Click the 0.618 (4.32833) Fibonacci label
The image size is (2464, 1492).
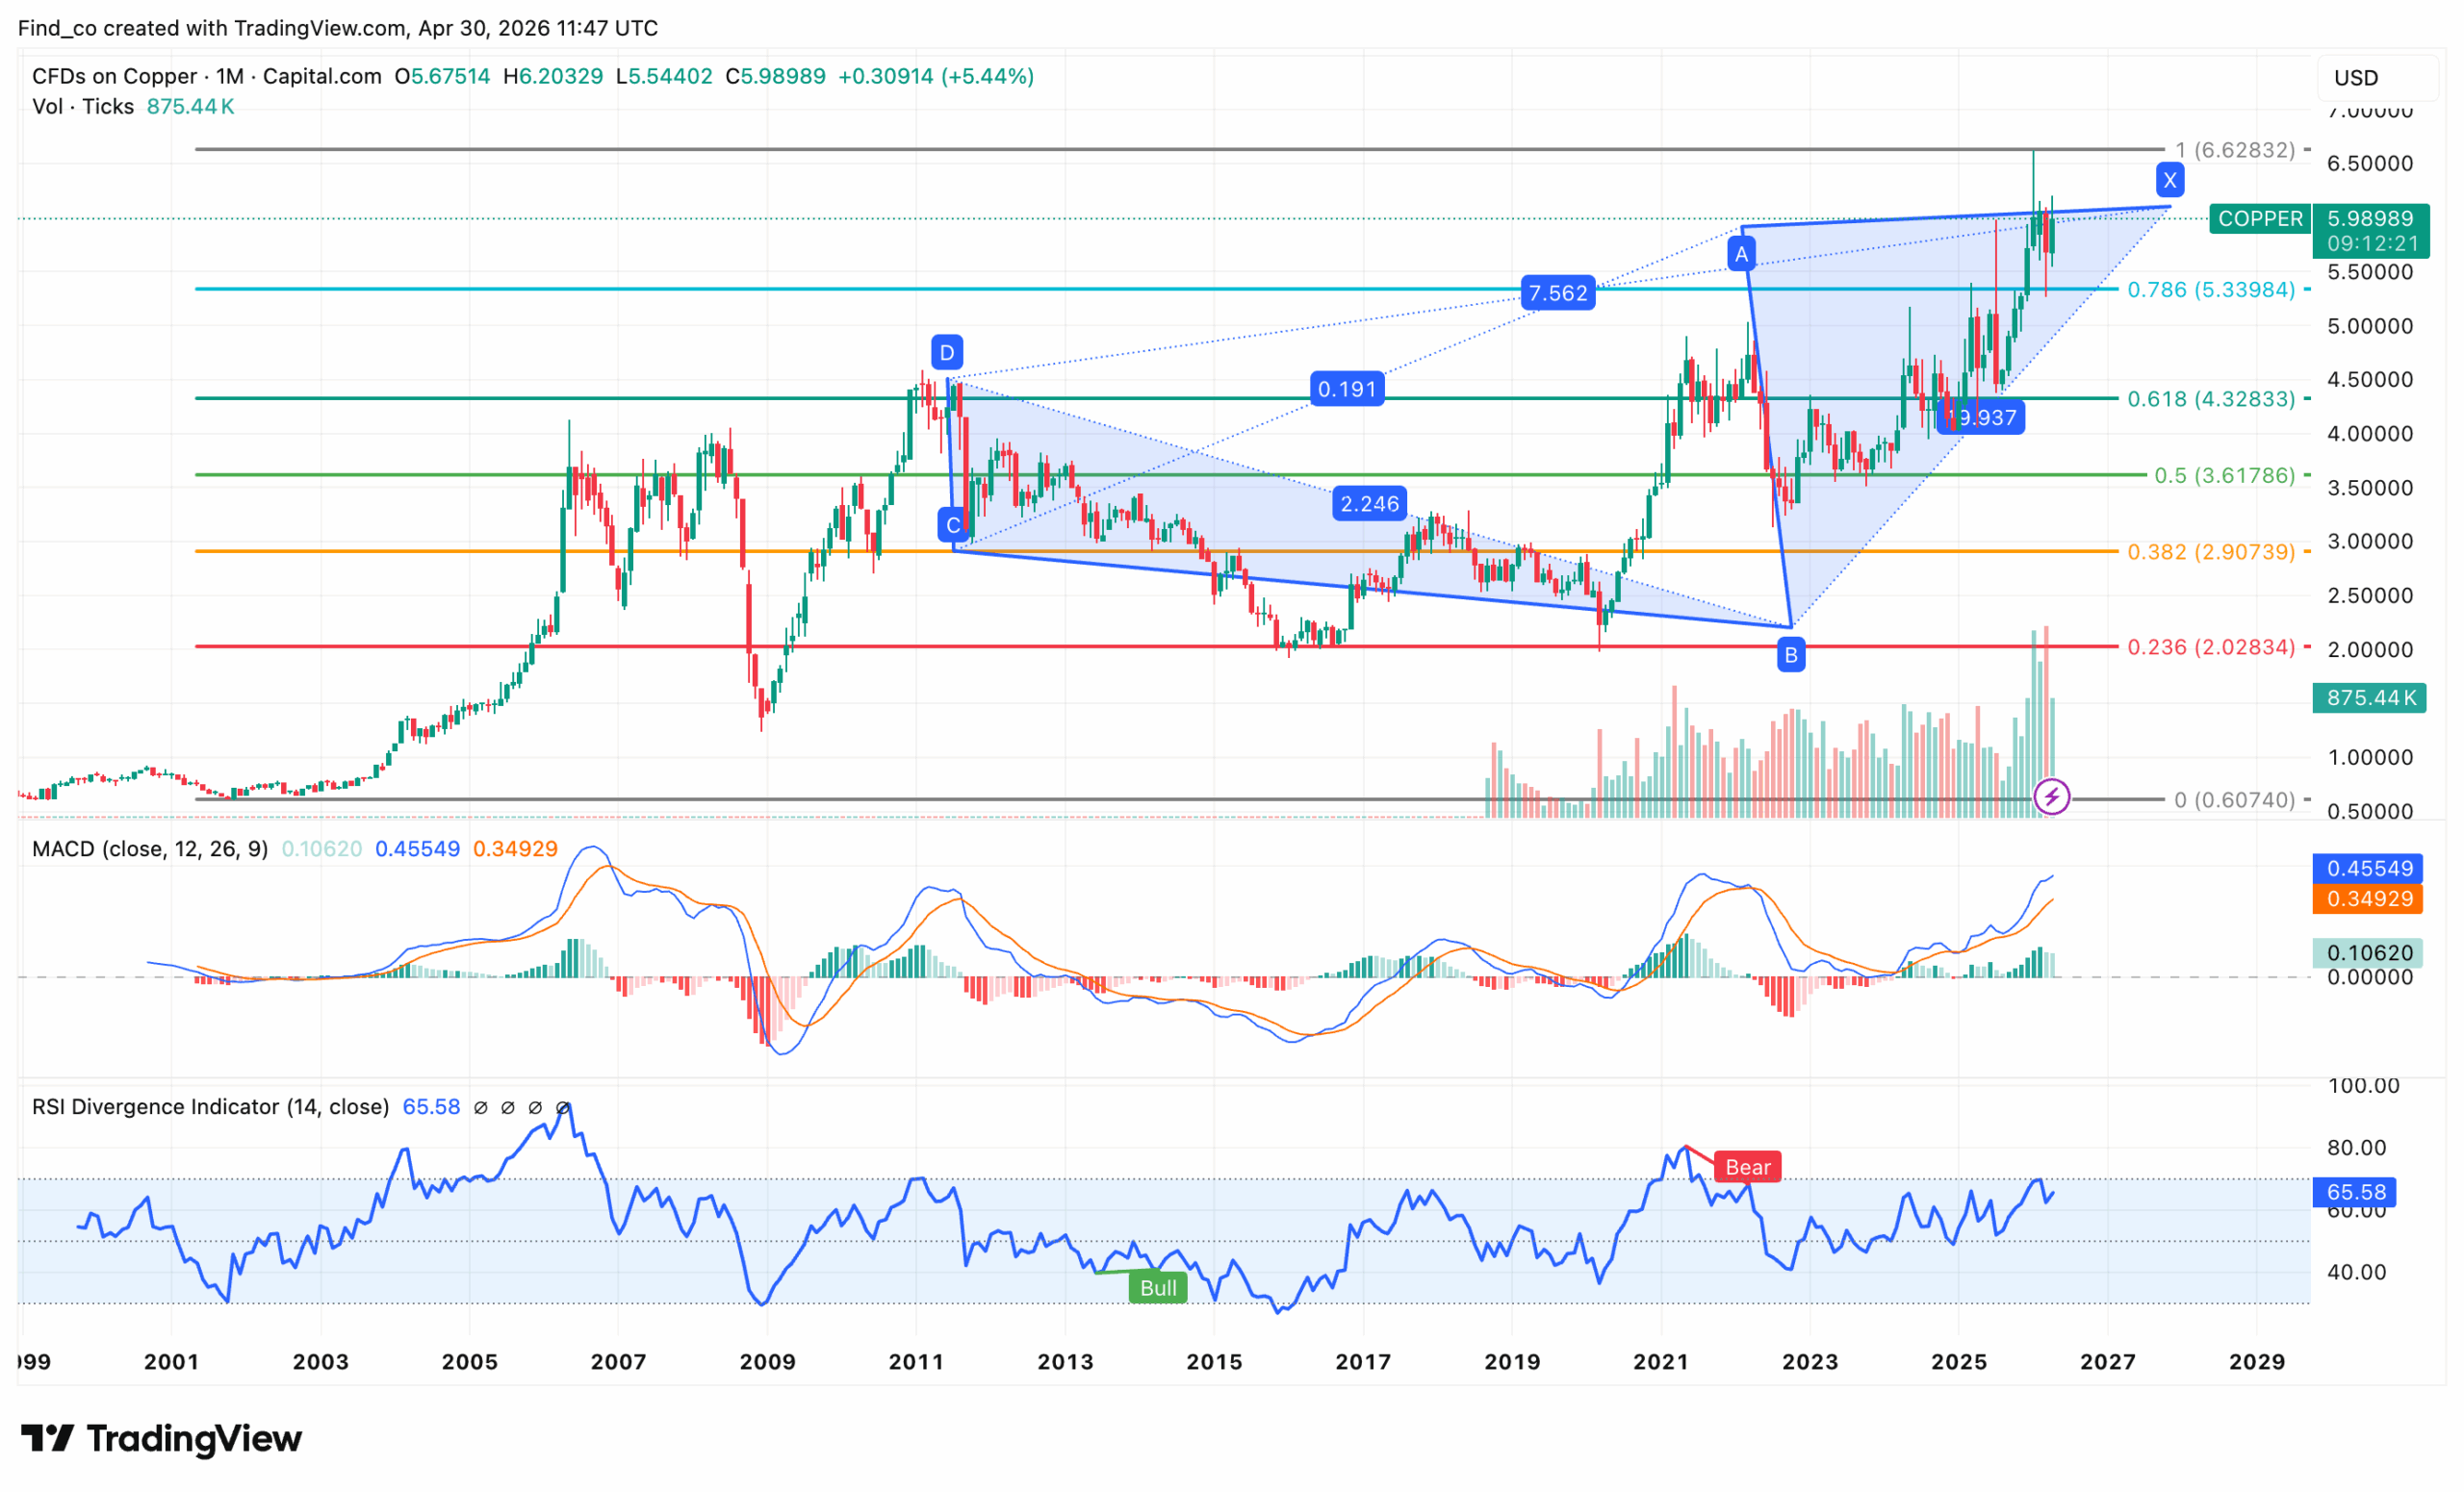click(x=2211, y=399)
